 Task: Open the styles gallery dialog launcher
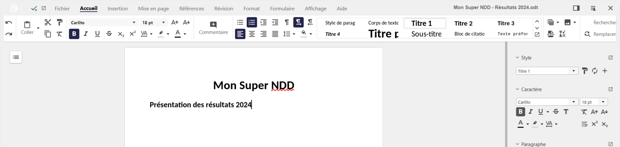click(x=537, y=34)
